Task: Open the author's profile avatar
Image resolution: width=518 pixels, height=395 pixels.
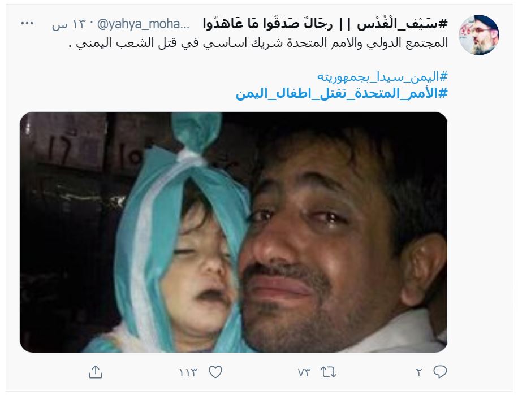Action: [x=478, y=34]
